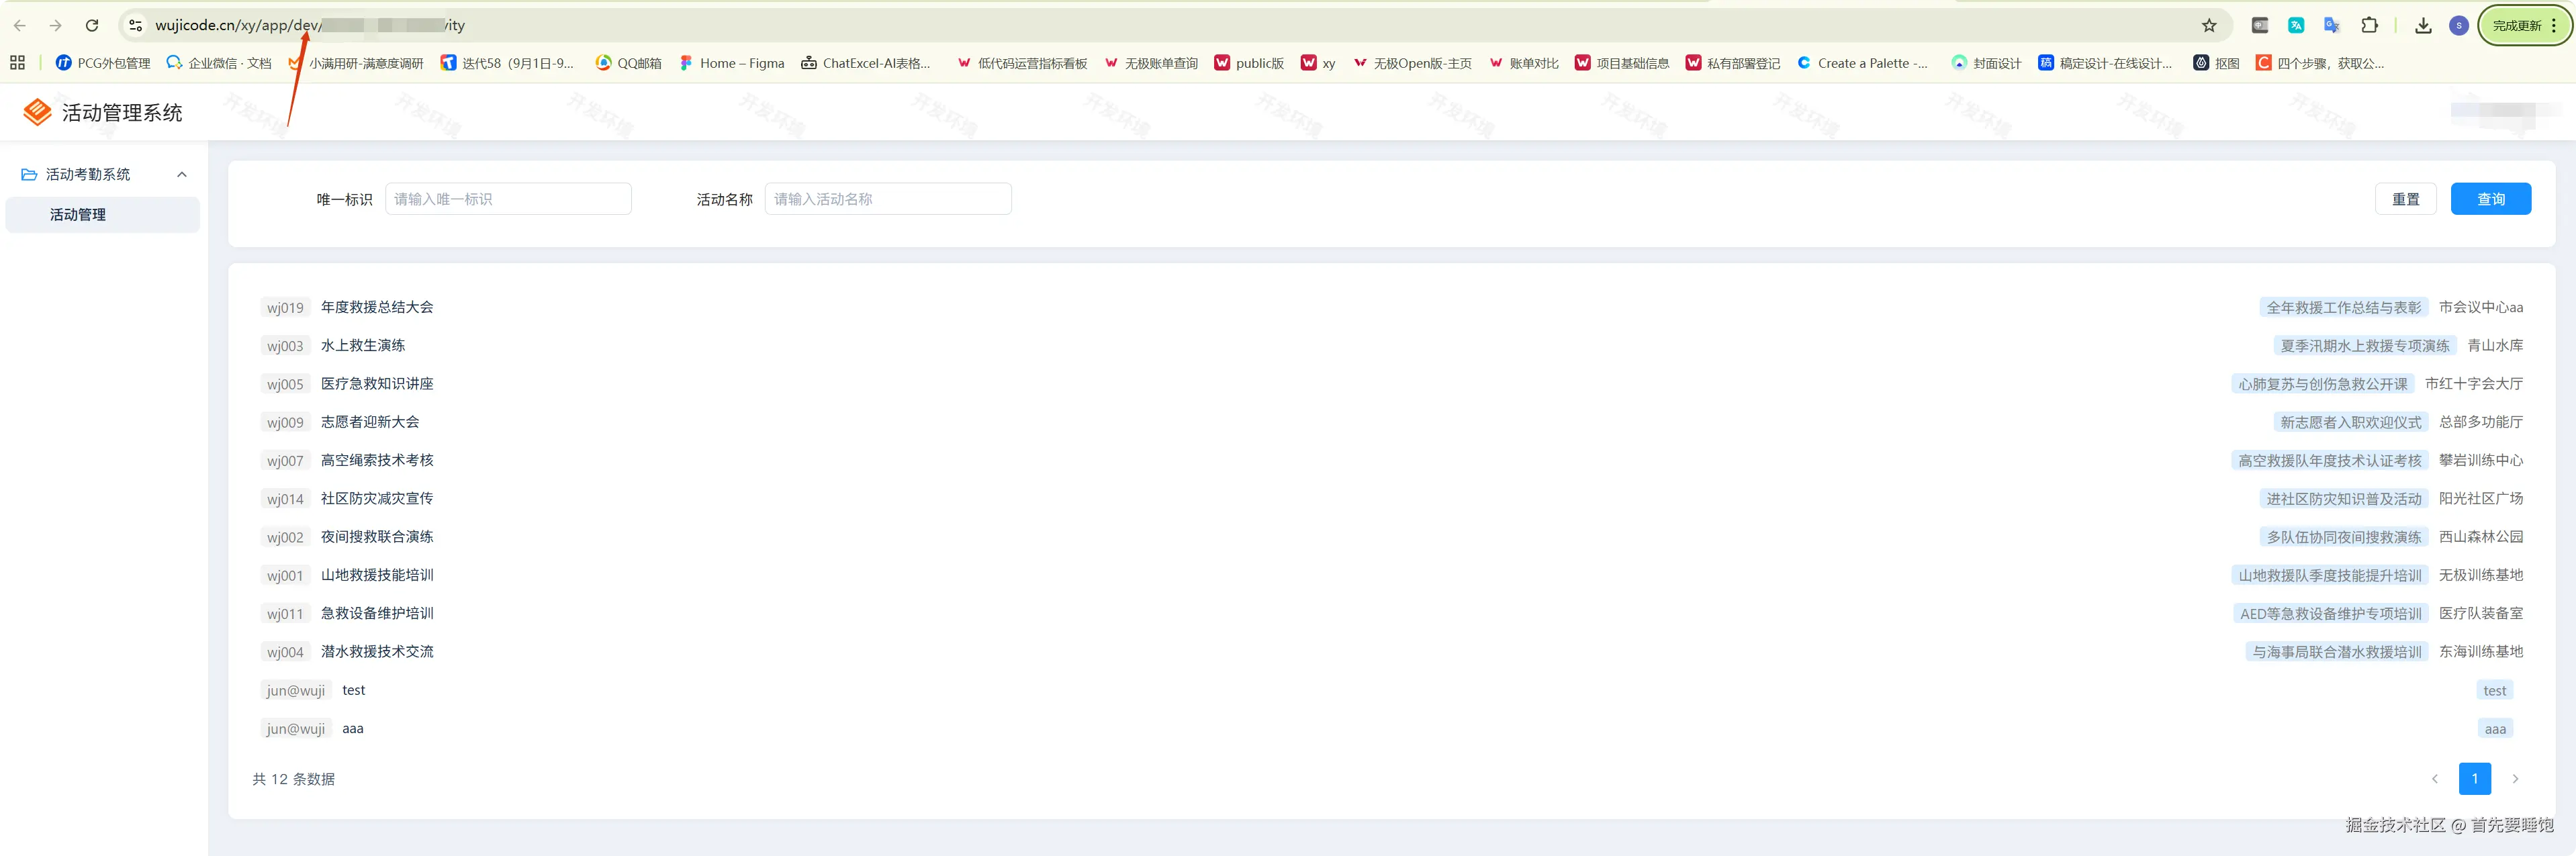The width and height of the screenshot is (2576, 856).
Task: Click the 活动管理系统 logo icon
Action: pyautogui.click(x=37, y=112)
